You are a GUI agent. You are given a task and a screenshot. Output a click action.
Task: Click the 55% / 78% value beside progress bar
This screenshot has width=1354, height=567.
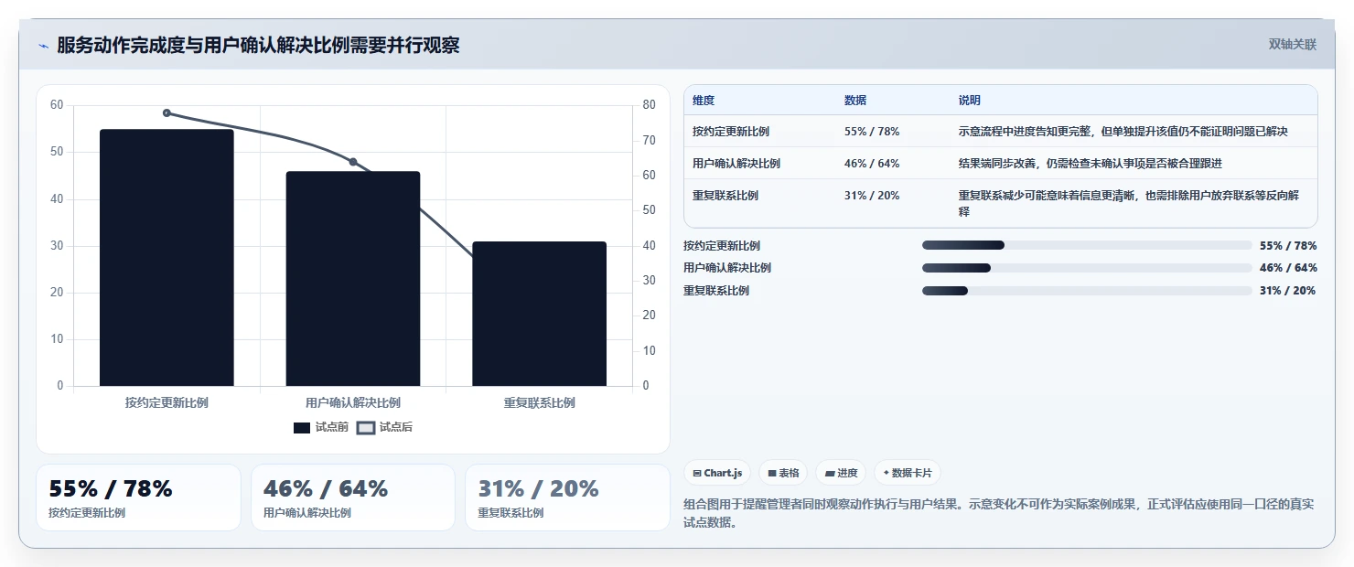[1288, 245]
